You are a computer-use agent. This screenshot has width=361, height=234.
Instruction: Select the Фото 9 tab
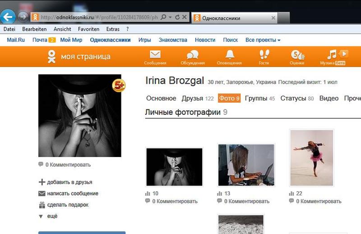[x=229, y=98]
